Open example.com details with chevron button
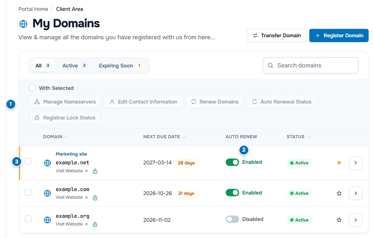The height and width of the screenshot is (238, 373). [x=356, y=193]
